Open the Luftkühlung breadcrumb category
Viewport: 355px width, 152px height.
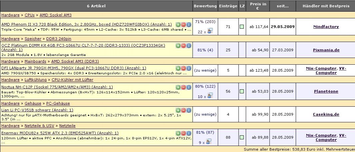tap(36, 80)
